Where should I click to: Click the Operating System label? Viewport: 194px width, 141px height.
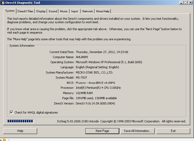pos(62,62)
